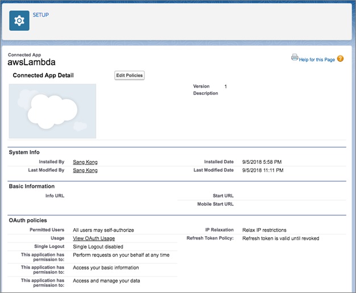356x293 pixels.
Task: Click 'Access and manage your data' text
Action: click(x=106, y=280)
